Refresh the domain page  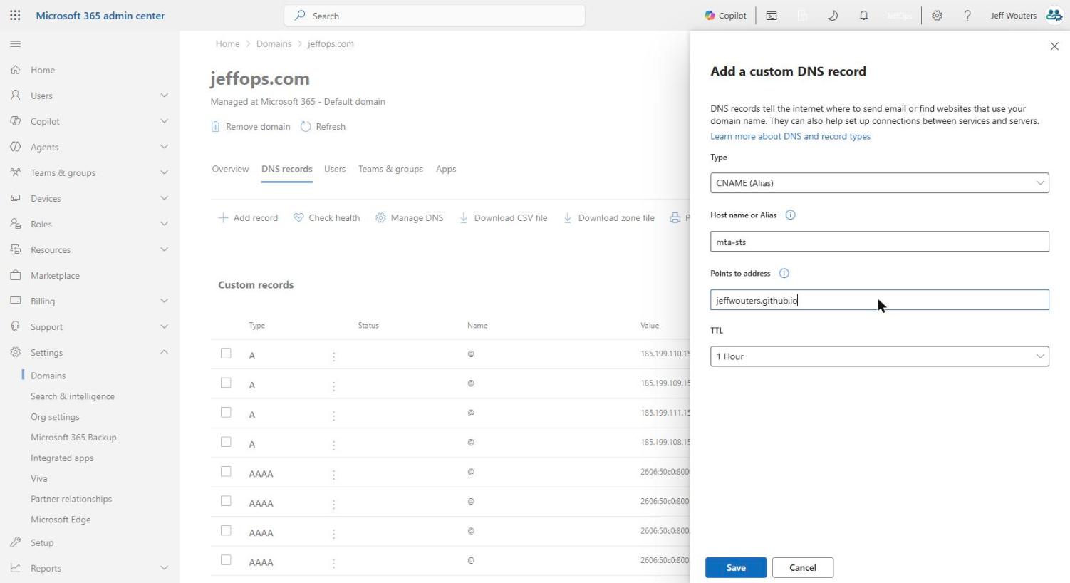coord(323,127)
